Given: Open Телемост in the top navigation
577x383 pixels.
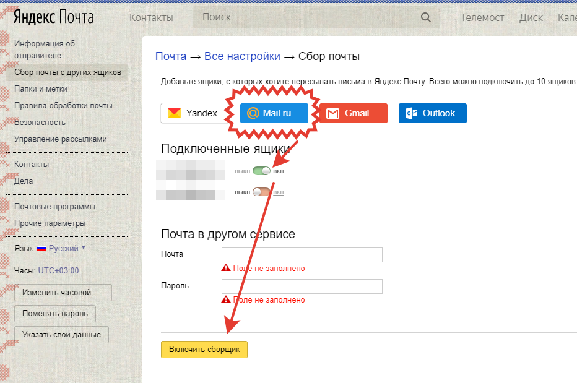Looking at the screenshot, I should (482, 18).
